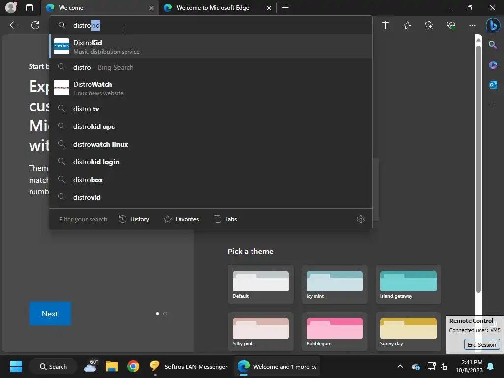The height and width of the screenshot is (378, 504).
Task: Open File Explorer from taskbar
Action: point(112,366)
